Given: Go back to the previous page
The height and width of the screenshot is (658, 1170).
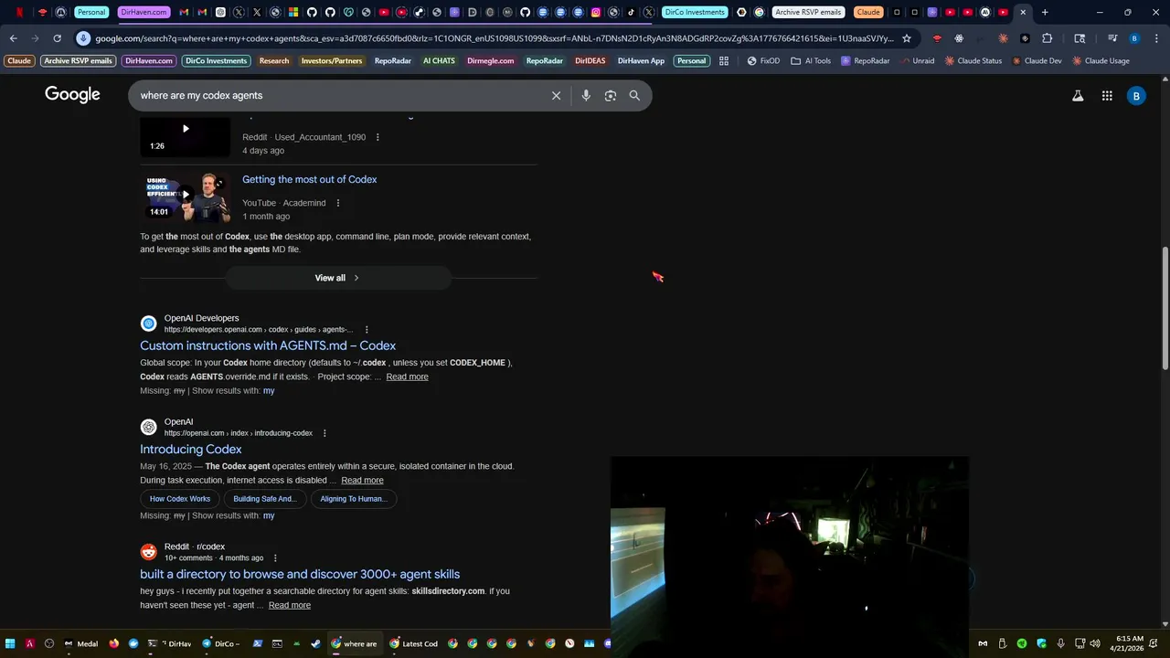Looking at the screenshot, I should [x=13, y=38].
